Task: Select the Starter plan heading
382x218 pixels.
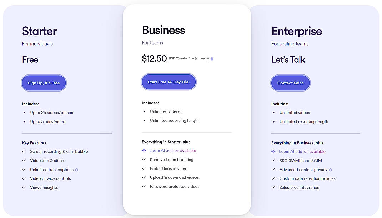Action: pos(39,31)
